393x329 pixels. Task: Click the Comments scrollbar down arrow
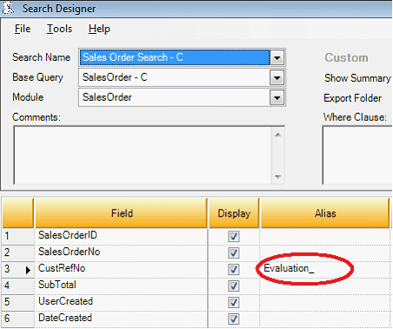click(x=277, y=177)
